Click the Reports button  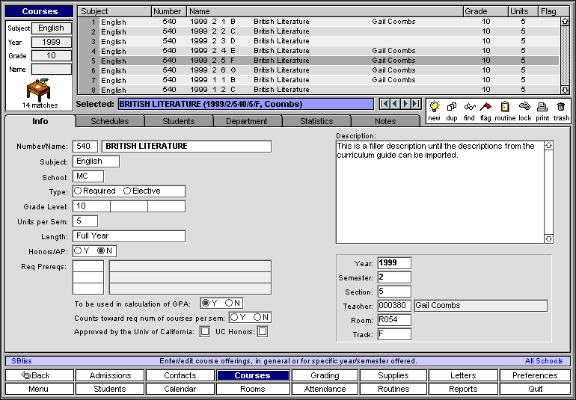coord(463,389)
